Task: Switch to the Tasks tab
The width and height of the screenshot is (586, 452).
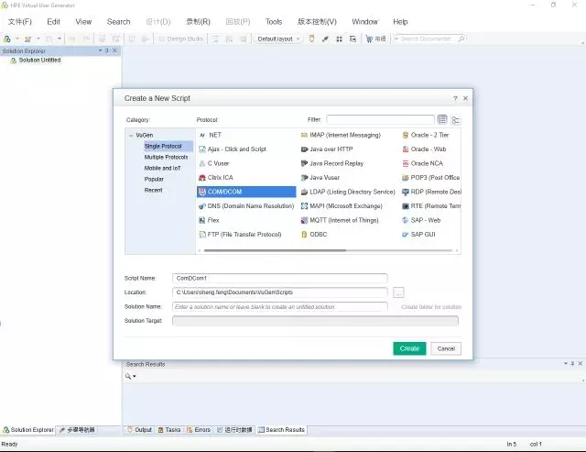Action: tap(169, 430)
